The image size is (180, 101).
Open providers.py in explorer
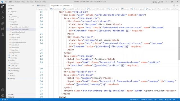(15, 71)
